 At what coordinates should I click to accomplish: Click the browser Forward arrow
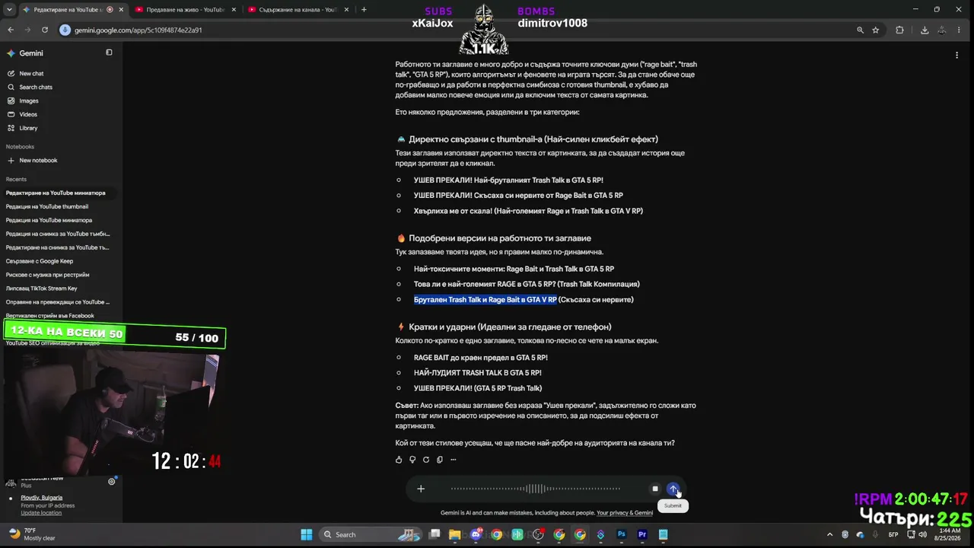(x=27, y=30)
